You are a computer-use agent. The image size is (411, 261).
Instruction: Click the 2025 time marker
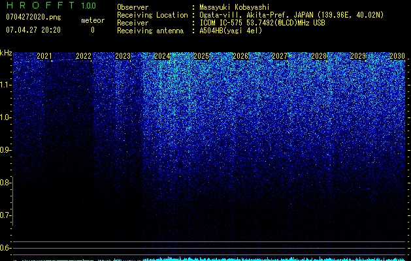pyautogui.click(x=201, y=56)
